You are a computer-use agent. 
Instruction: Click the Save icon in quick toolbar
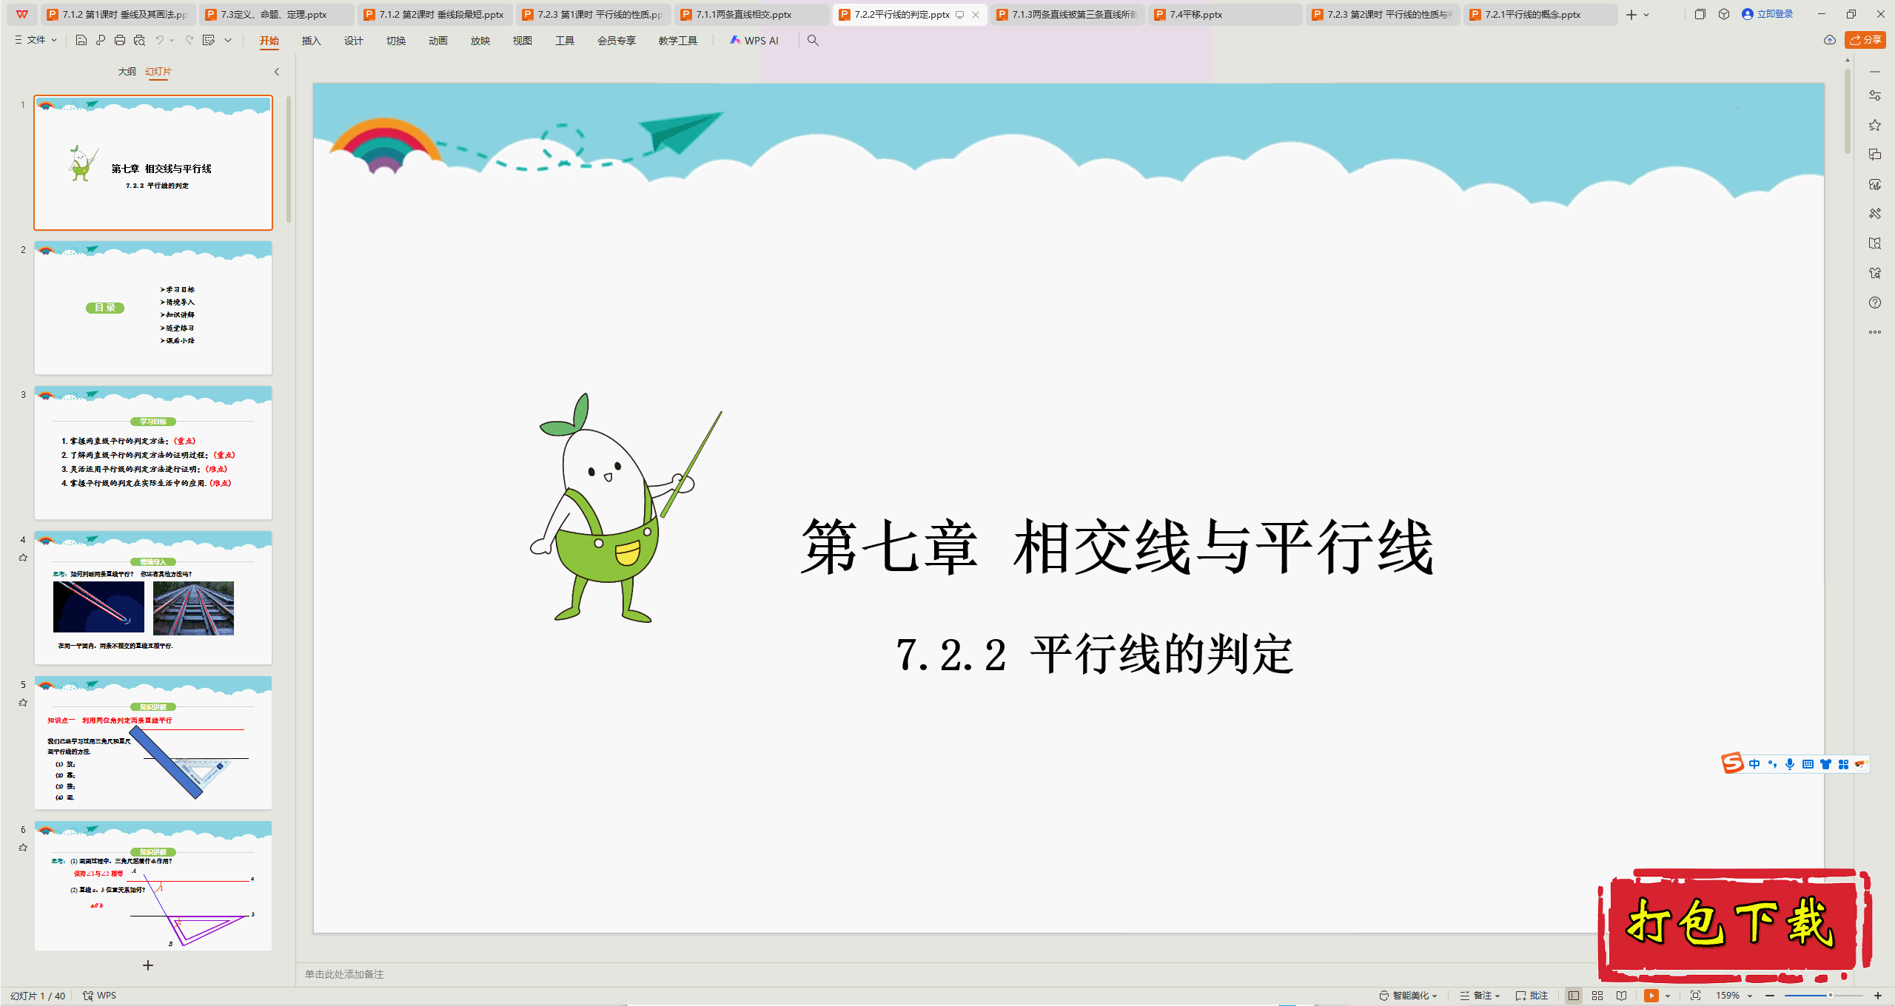(x=81, y=40)
